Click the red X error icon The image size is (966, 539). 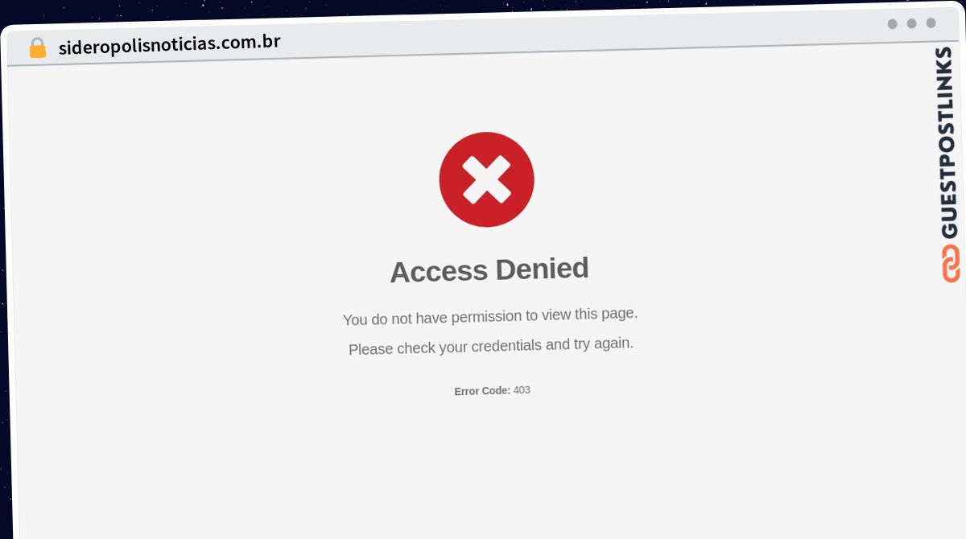(x=486, y=179)
